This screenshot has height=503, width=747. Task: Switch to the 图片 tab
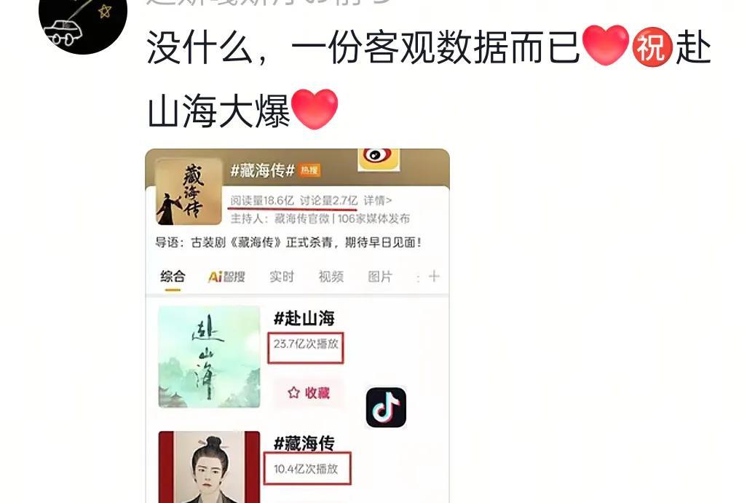pyautogui.click(x=380, y=277)
